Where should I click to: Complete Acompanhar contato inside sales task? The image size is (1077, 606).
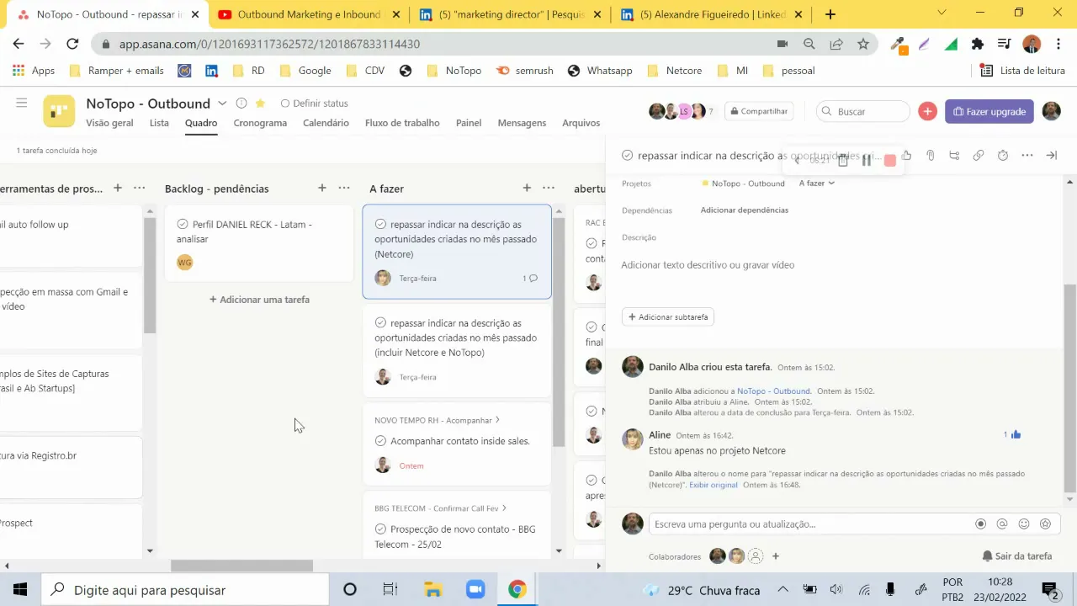point(380,441)
